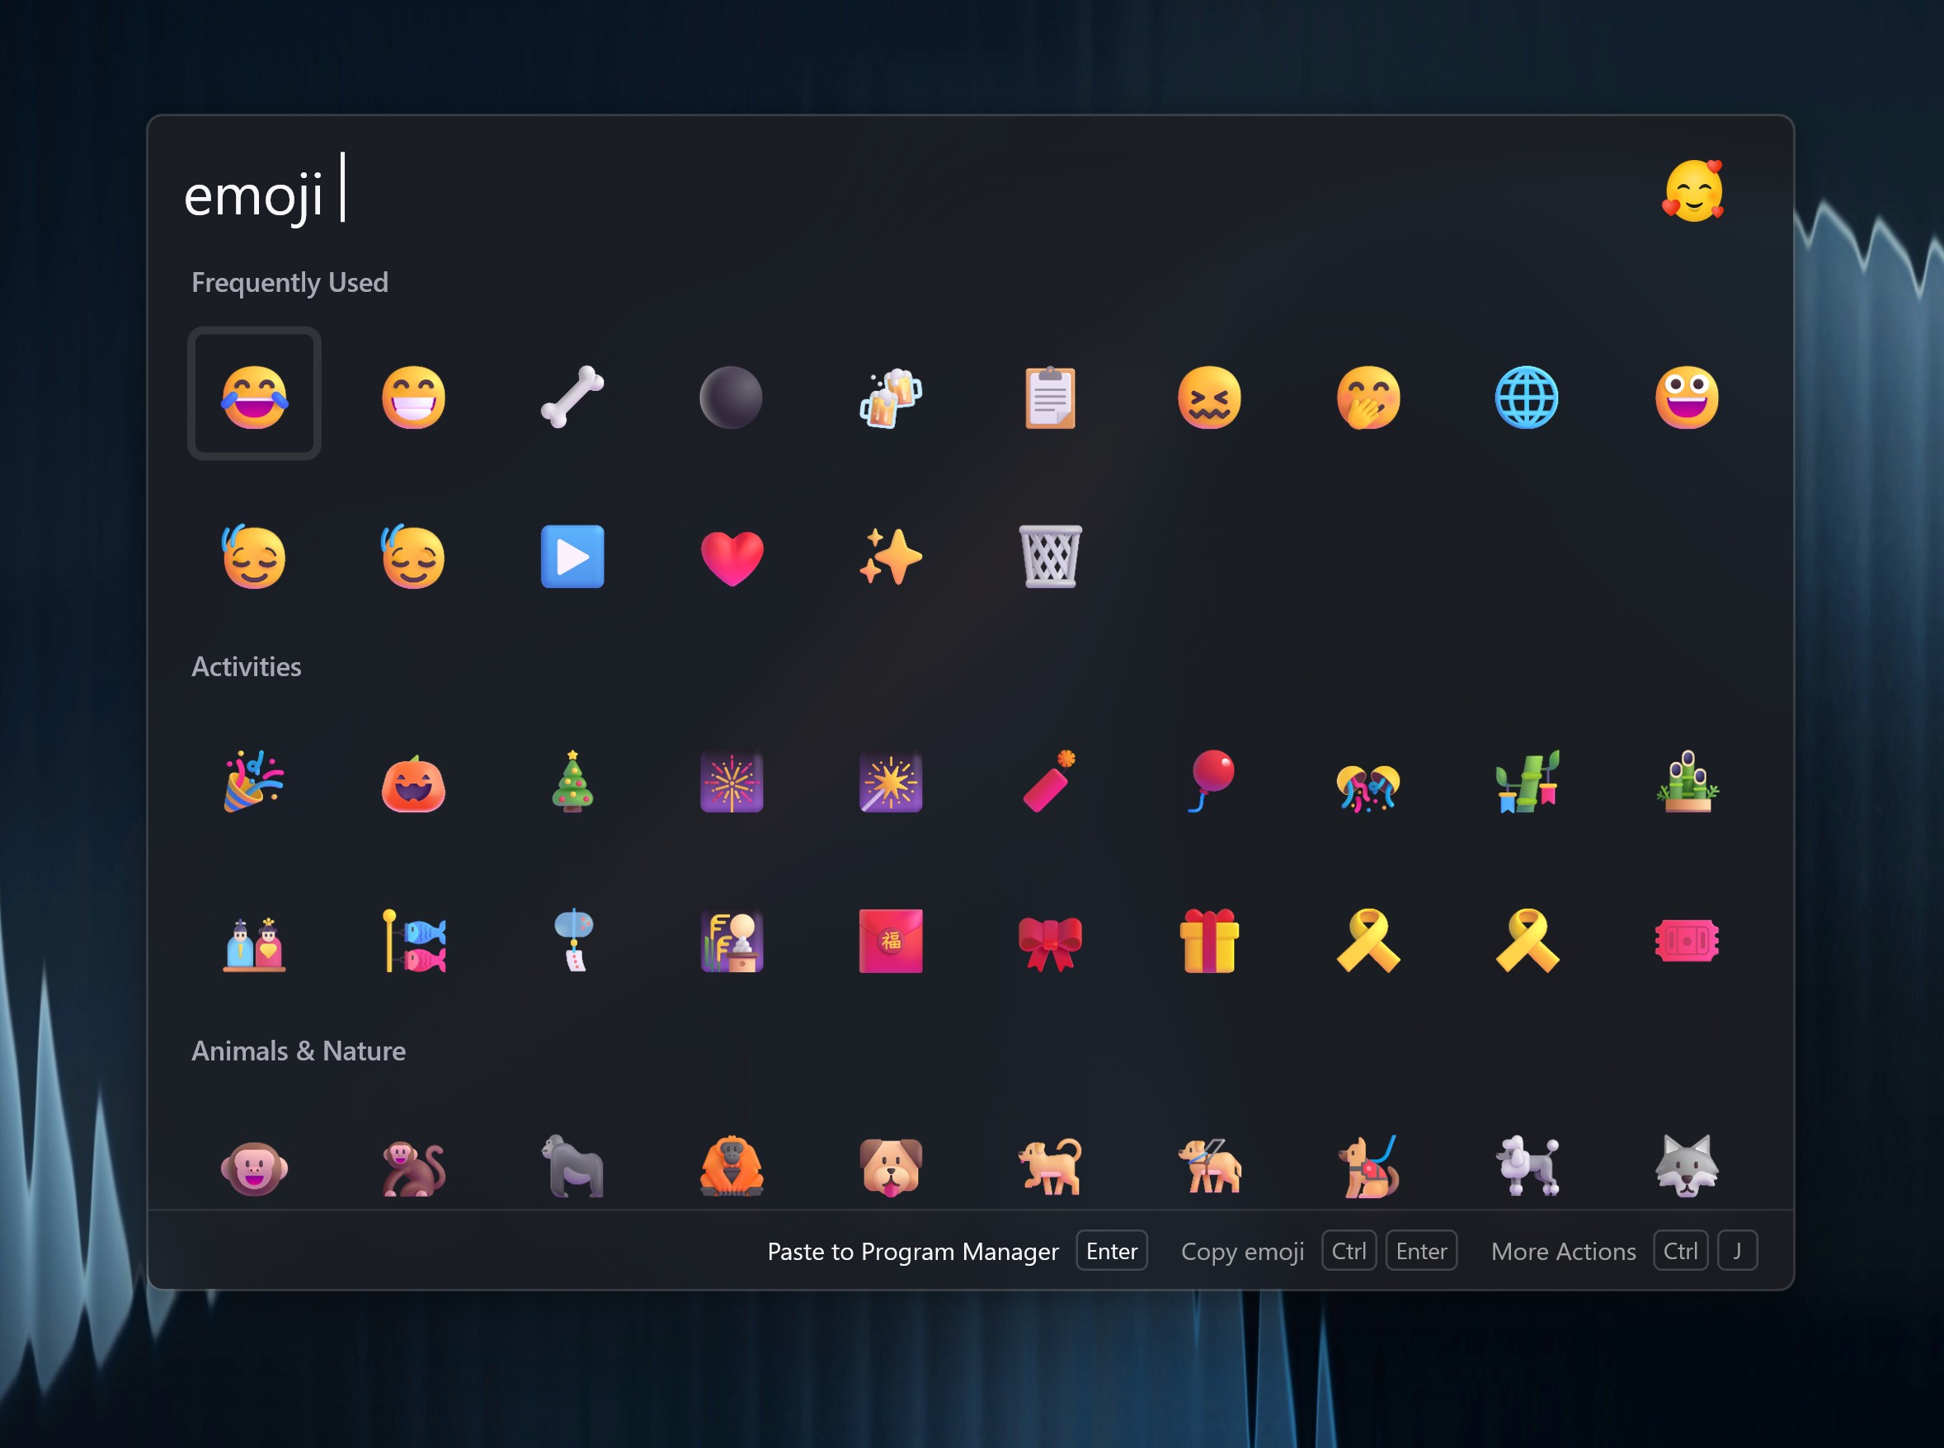Select the sparkler emoji

891,781
